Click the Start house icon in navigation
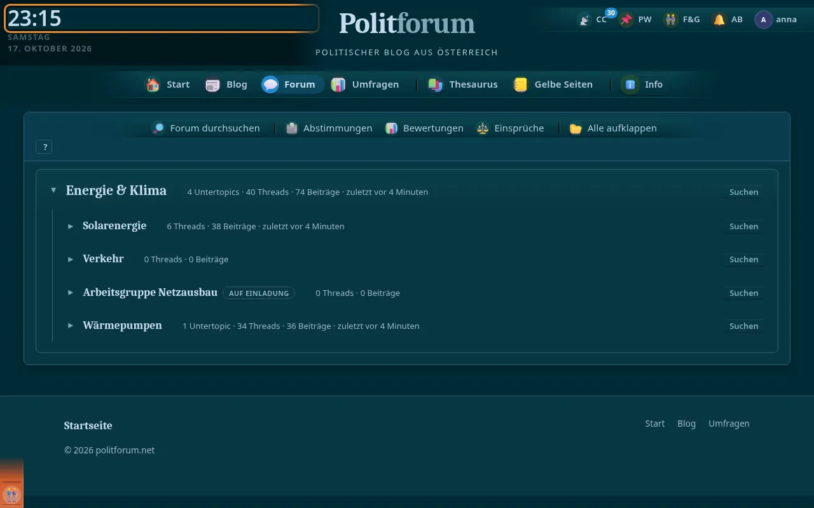The width and height of the screenshot is (814, 508). [153, 84]
